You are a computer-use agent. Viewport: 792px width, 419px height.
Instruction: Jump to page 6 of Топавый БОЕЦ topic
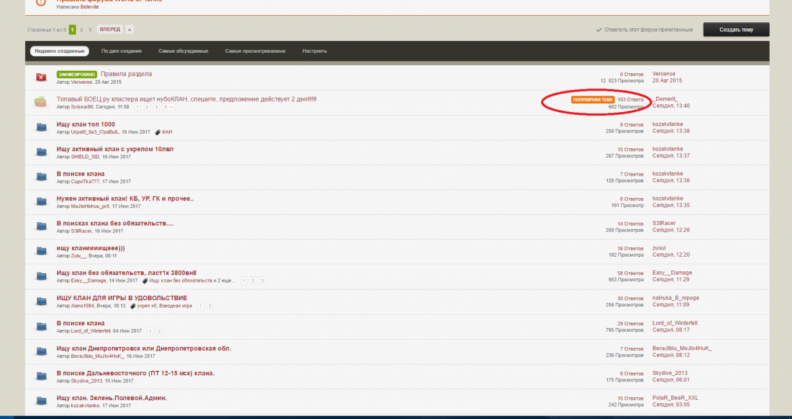point(168,107)
